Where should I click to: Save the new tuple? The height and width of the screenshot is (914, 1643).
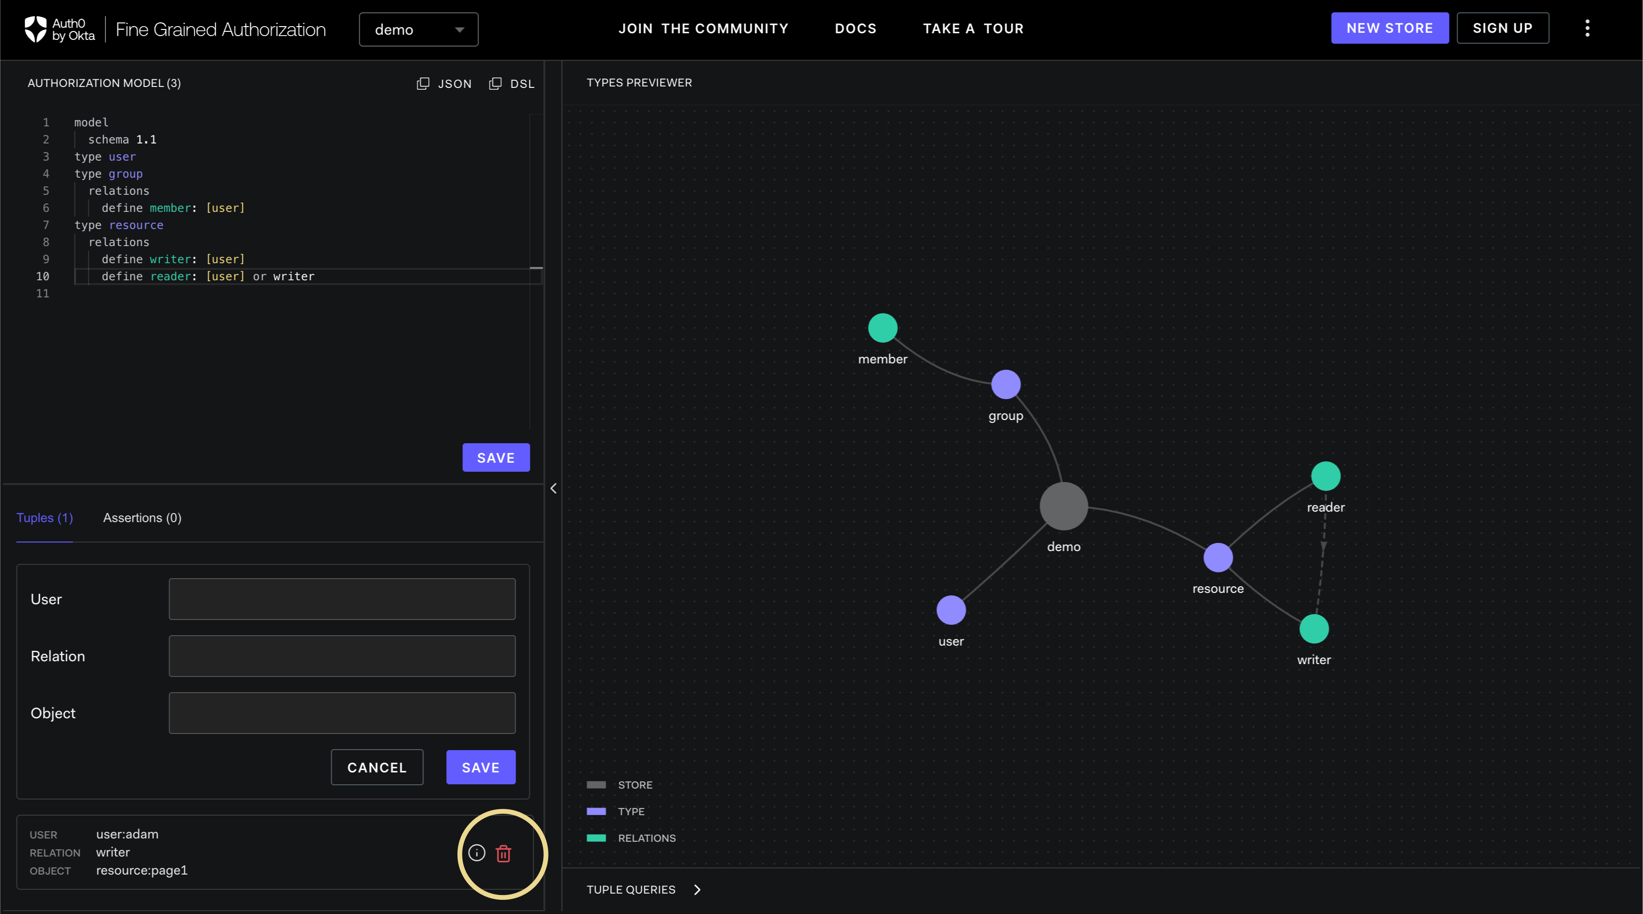pyautogui.click(x=480, y=767)
